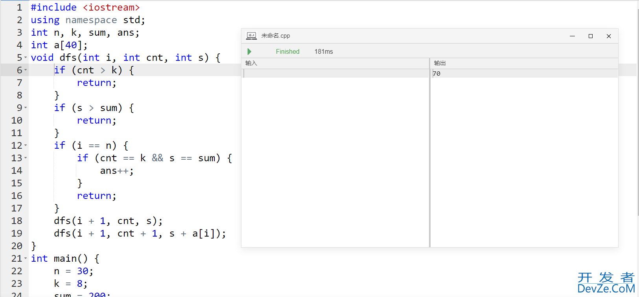Click the 输出 output value 70
639x297 pixels.
coord(436,74)
